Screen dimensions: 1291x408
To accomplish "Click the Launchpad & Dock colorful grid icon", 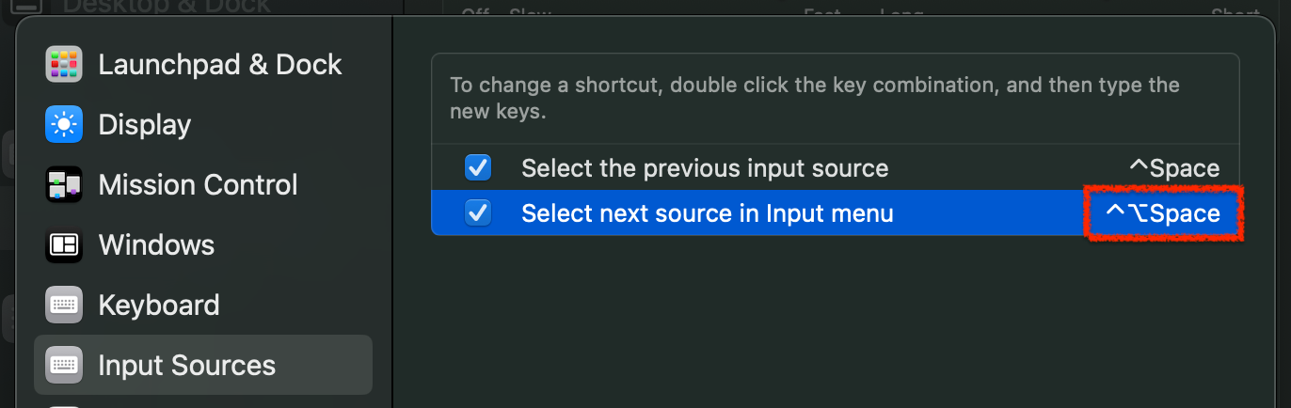I will point(64,64).
